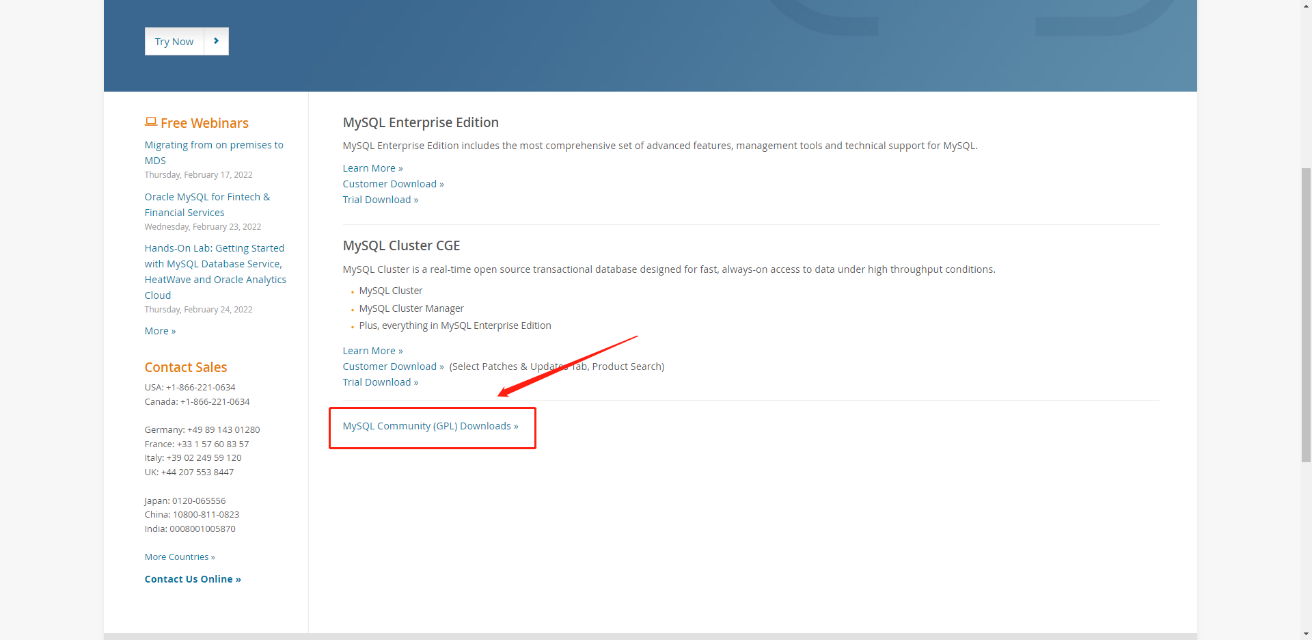Click the date Thursday, February 24, 2022
The width and height of the screenshot is (1312, 640).
199,310
